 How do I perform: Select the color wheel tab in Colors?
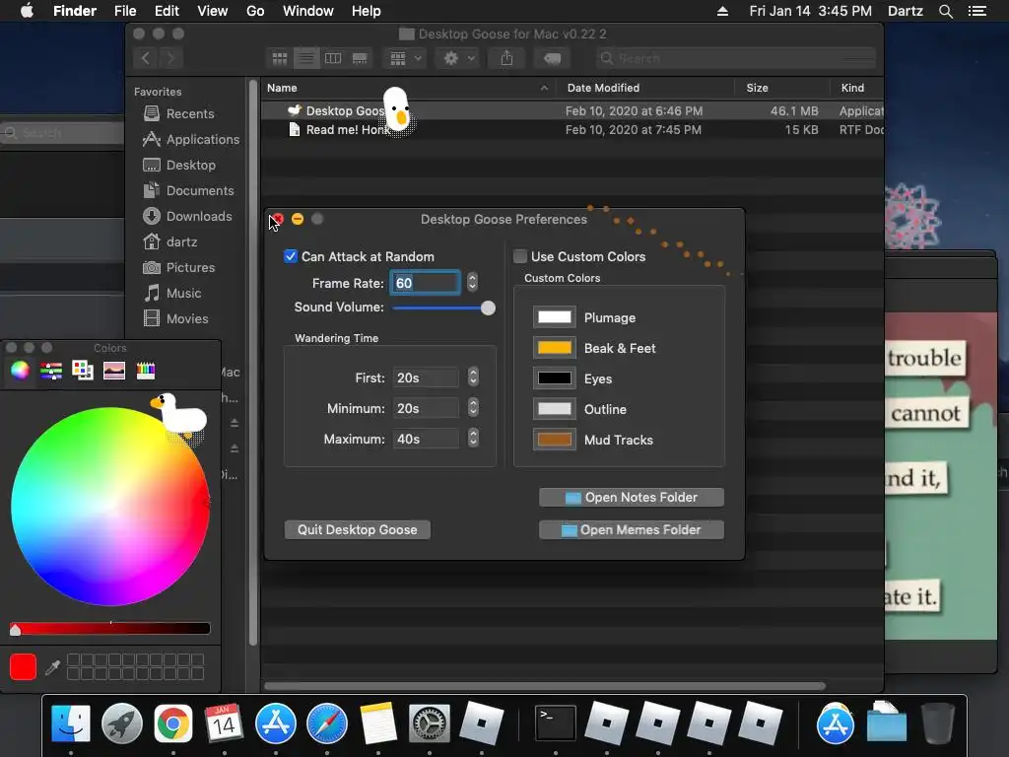(20, 371)
